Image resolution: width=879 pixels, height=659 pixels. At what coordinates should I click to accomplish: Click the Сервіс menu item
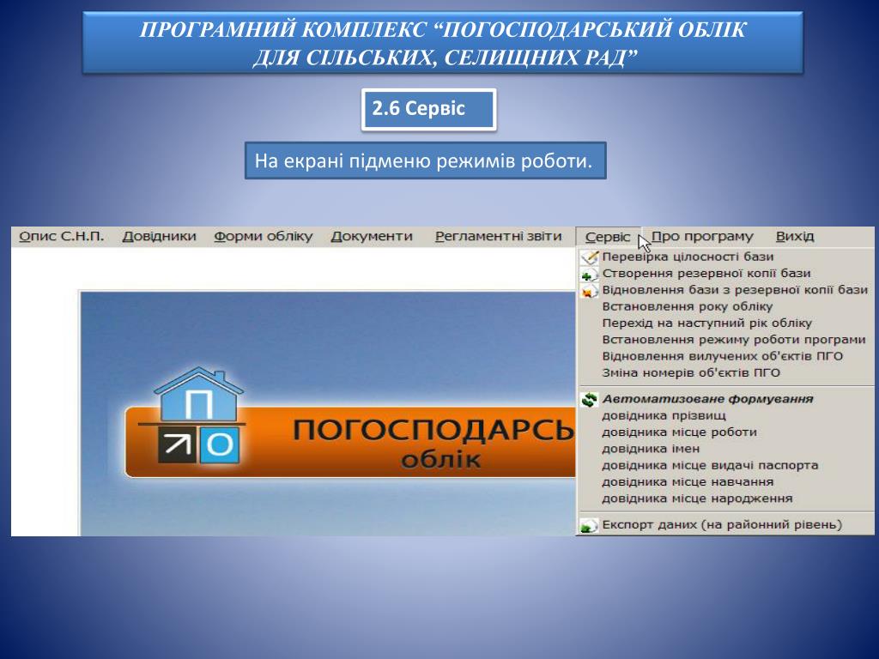pos(608,237)
